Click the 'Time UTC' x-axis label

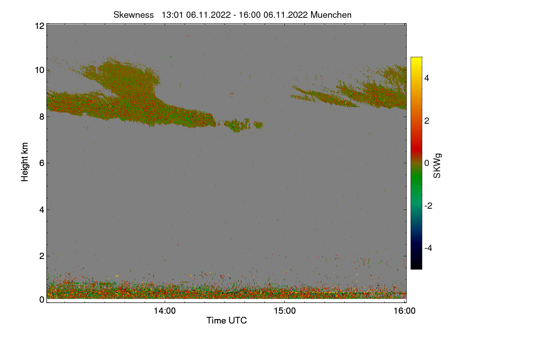click(227, 320)
